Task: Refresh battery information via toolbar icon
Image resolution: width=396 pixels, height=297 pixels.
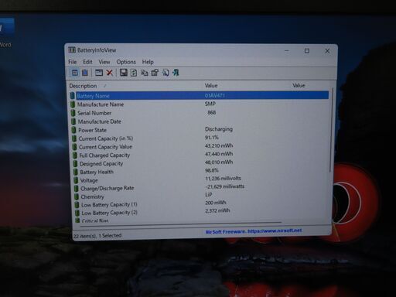Action: [134, 73]
